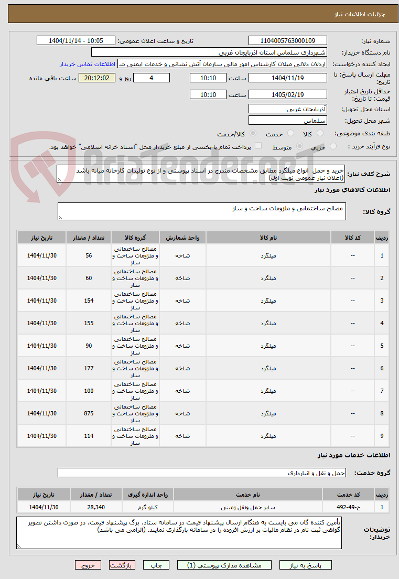Screen dimensions: 399x579
Task: Click the گروه کالا textarea
Action: pos(202,211)
